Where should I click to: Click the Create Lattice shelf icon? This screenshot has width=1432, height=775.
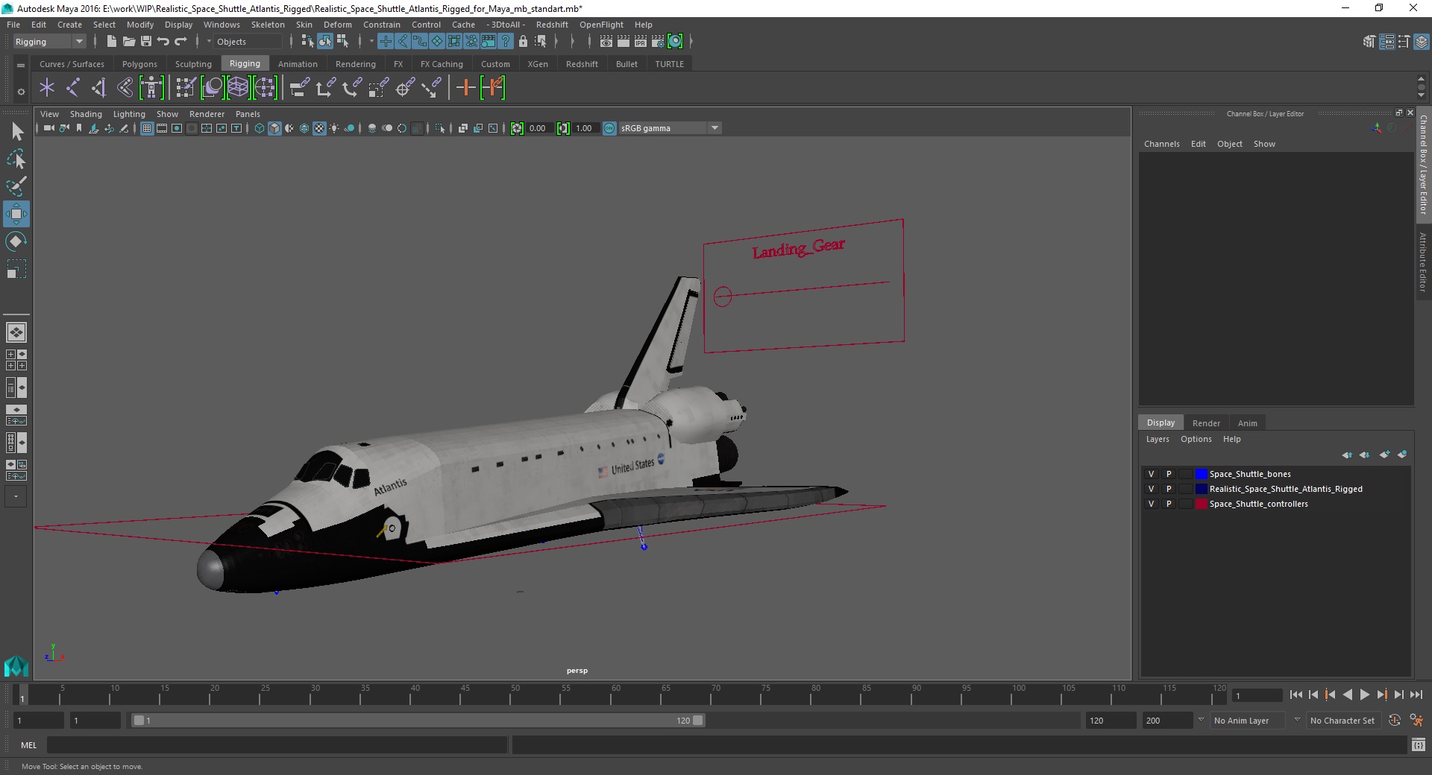pos(238,88)
